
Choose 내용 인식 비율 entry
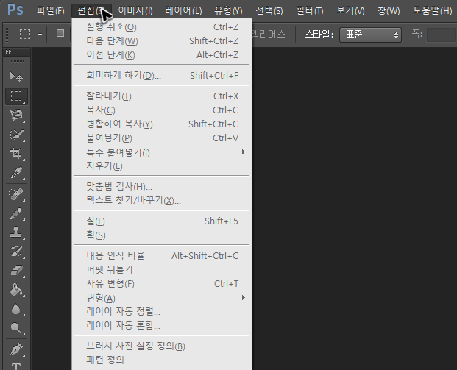(162, 256)
